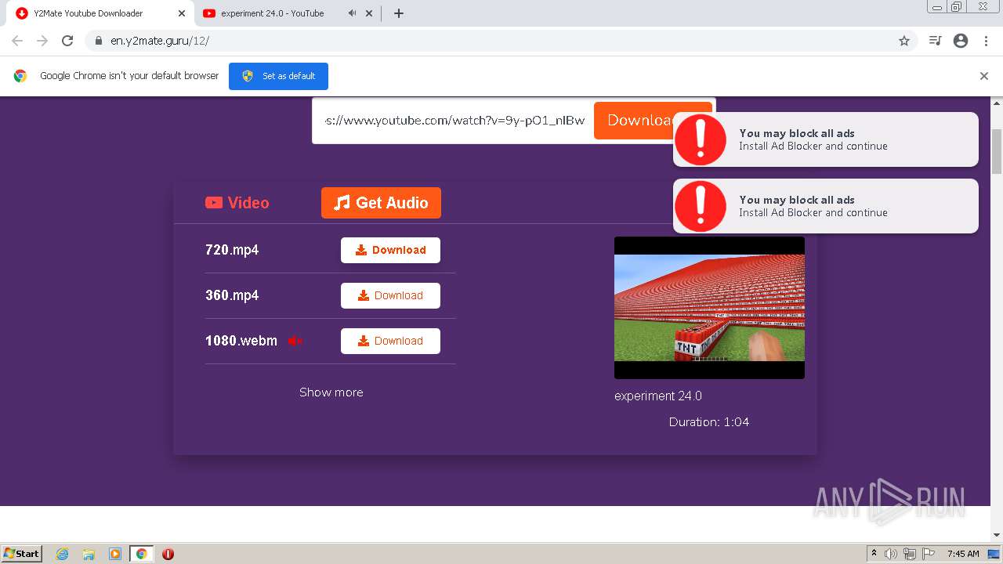The image size is (1003, 564).
Task: Click the Duration: 1:04 text
Action: tap(709, 422)
